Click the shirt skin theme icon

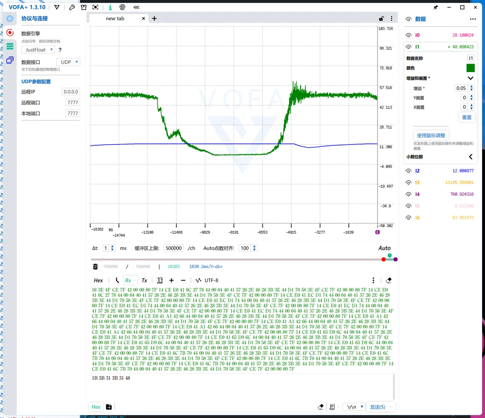pos(84,7)
